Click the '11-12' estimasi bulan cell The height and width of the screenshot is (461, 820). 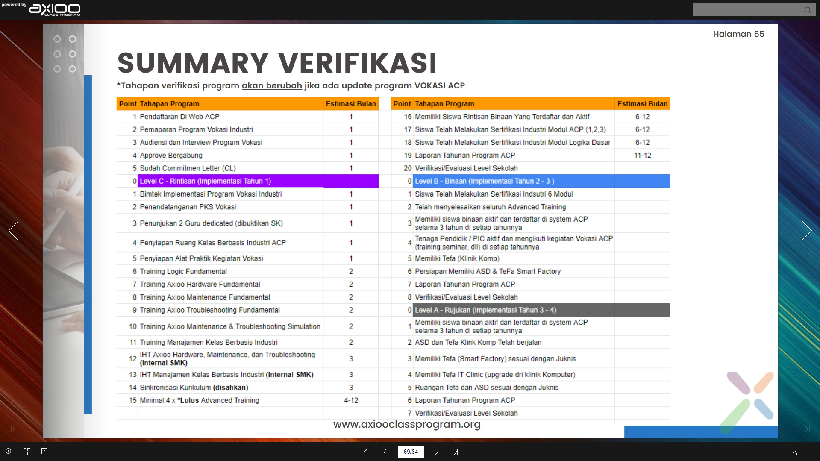click(642, 155)
